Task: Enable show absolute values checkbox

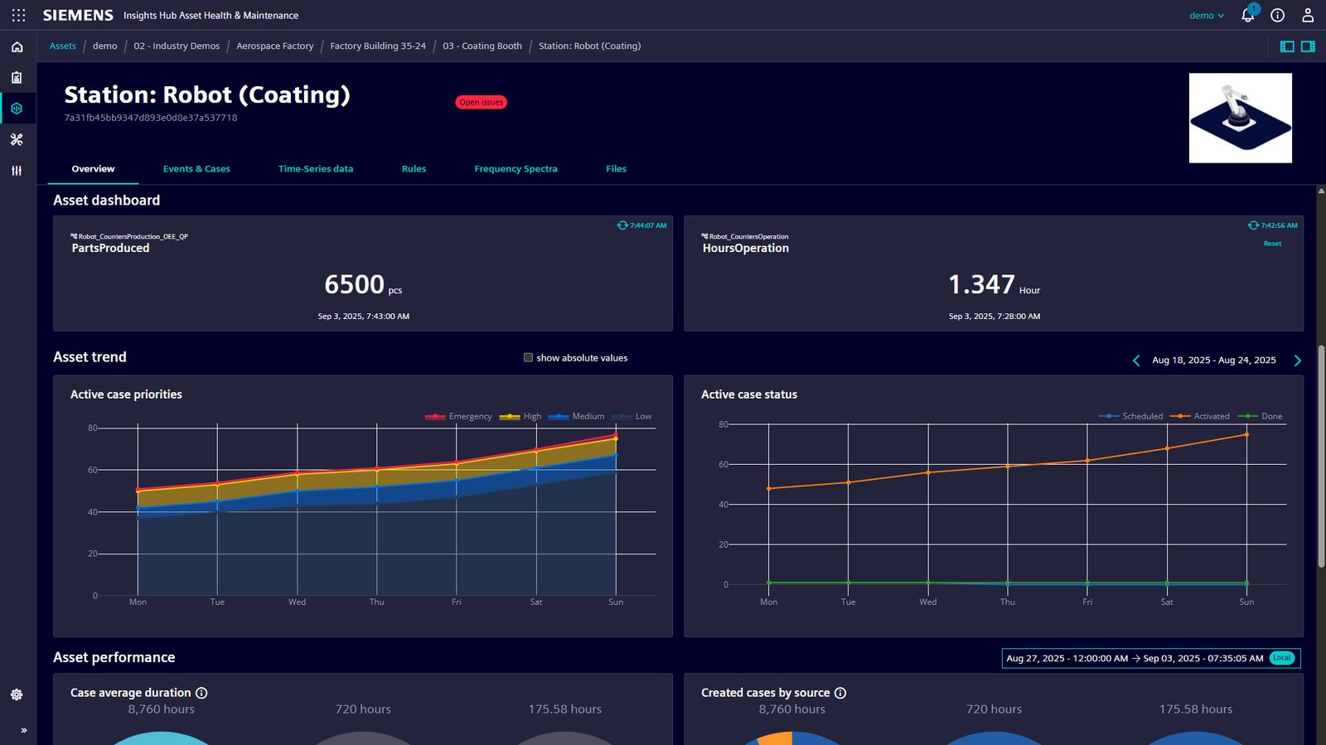Action: 528,358
